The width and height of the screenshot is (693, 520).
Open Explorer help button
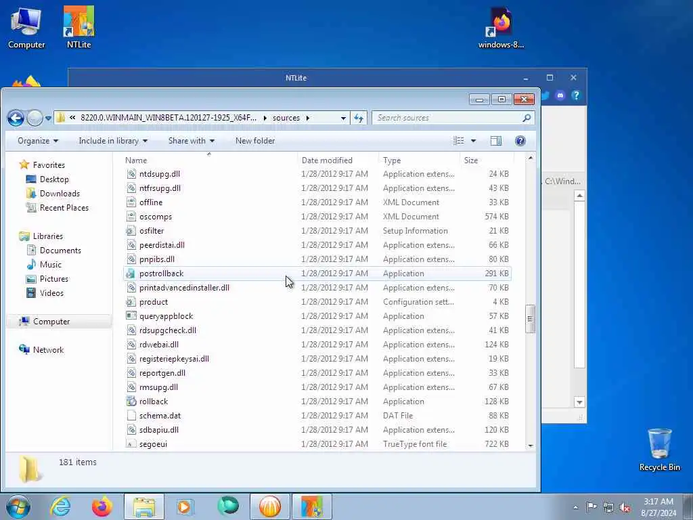click(x=520, y=141)
